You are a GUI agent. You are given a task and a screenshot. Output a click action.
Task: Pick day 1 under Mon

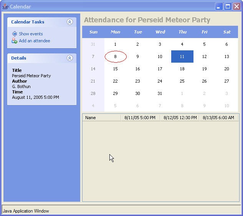(115, 44)
